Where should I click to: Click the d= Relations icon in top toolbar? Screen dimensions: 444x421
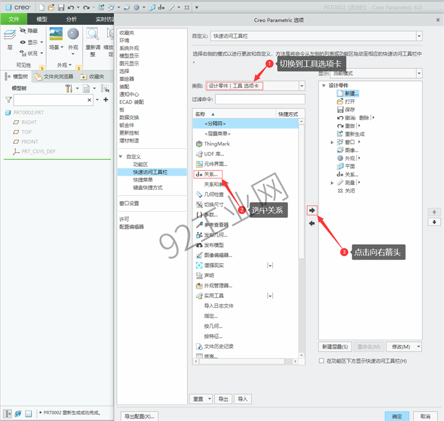pyautogui.click(x=162, y=7)
